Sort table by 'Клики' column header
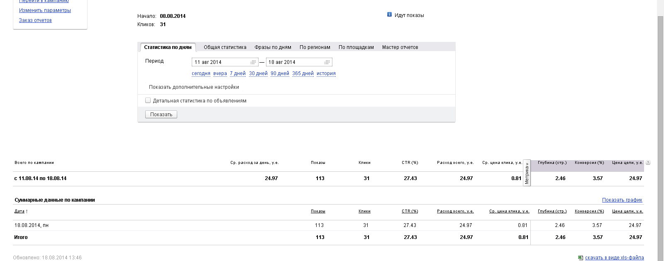 pos(364,211)
